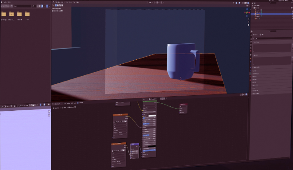The height and width of the screenshot is (170, 293).
Task: Click the purple Normal Map node header
Action: click(135, 144)
